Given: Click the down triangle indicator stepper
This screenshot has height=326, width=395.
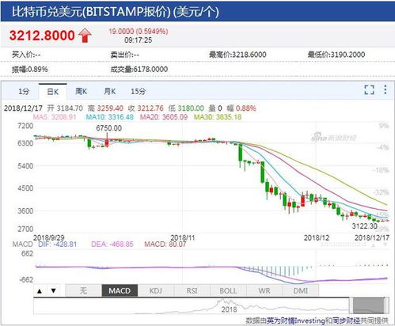Looking at the screenshot, I should (54, 290).
